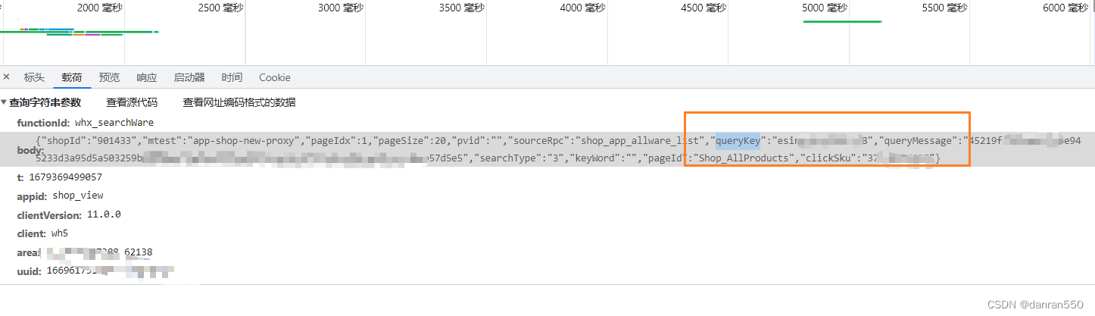Viewport: 1095px width, 316px height.
Task: Select the t value 1679369499057
Action: [x=65, y=177]
